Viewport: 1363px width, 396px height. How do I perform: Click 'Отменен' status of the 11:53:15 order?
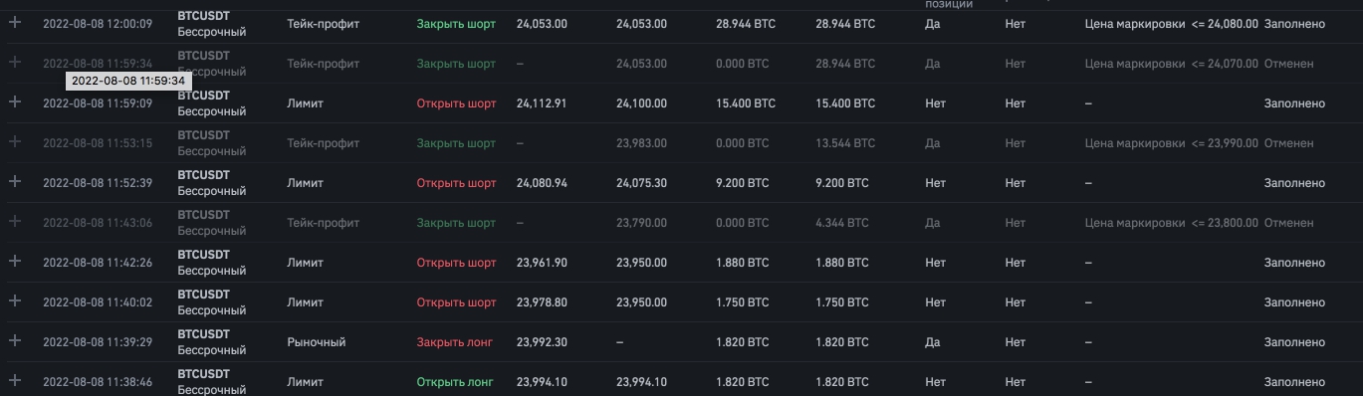pyautogui.click(x=1289, y=143)
